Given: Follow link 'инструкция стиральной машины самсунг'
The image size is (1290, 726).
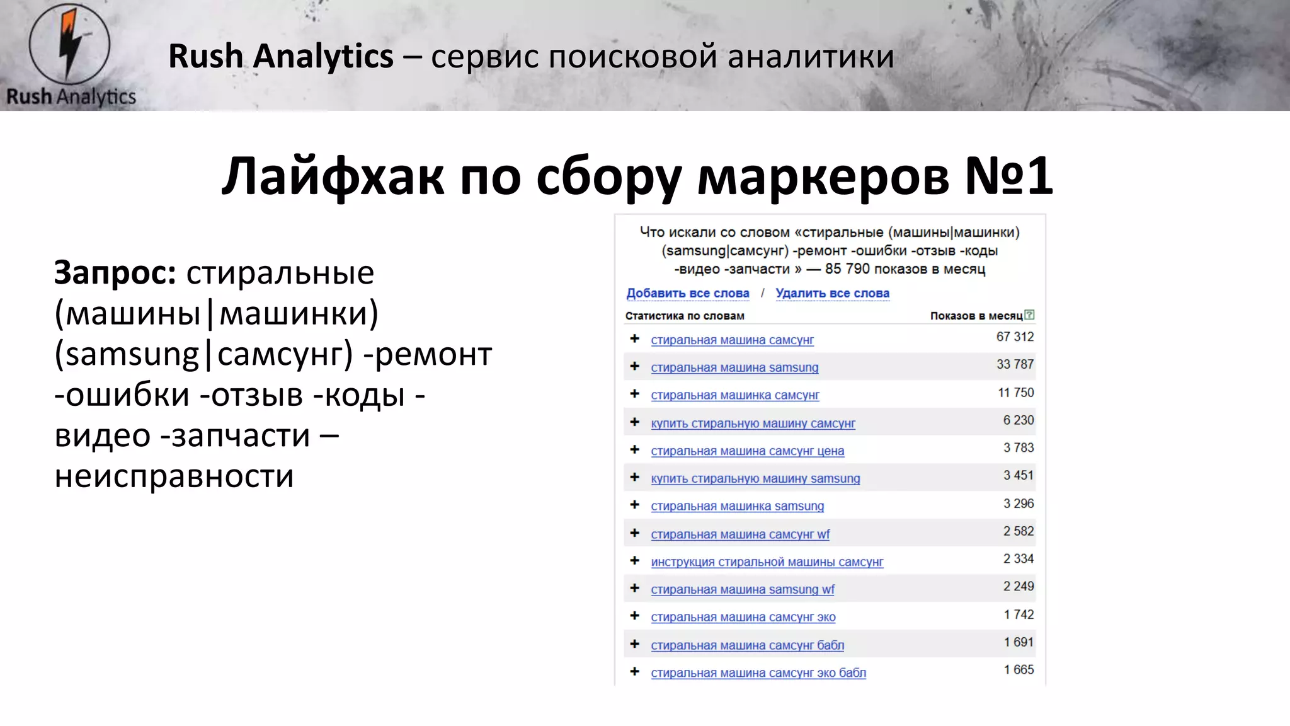Looking at the screenshot, I should pos(767,562).
